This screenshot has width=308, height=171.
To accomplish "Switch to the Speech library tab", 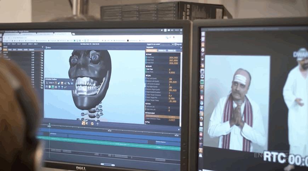I will [32, 50].
